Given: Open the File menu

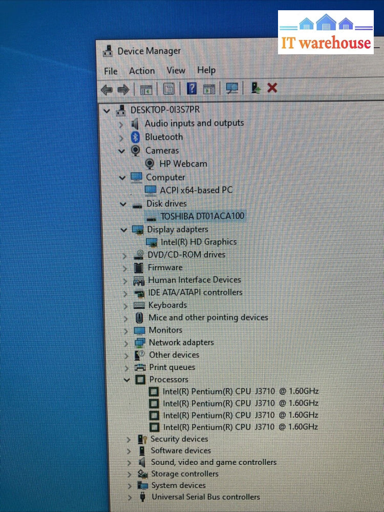Looking at the screenshot, I should (111, 71).
